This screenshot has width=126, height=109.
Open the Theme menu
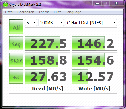[44, 12]
